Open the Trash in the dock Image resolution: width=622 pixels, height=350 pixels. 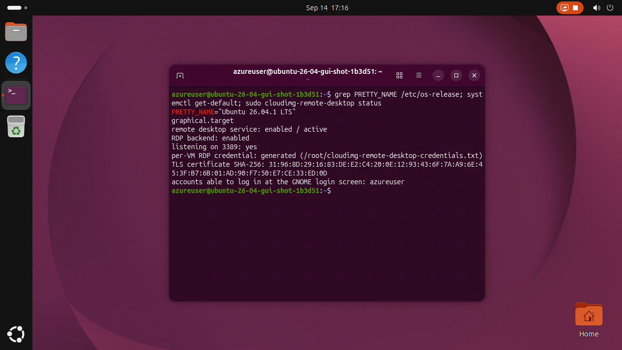point(16,126)
